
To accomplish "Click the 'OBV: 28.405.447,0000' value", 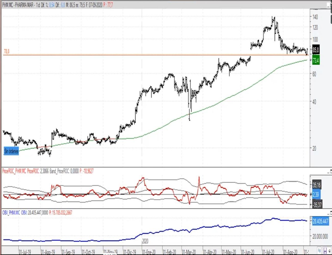I will pyautogui.click(x=34, y=212).
